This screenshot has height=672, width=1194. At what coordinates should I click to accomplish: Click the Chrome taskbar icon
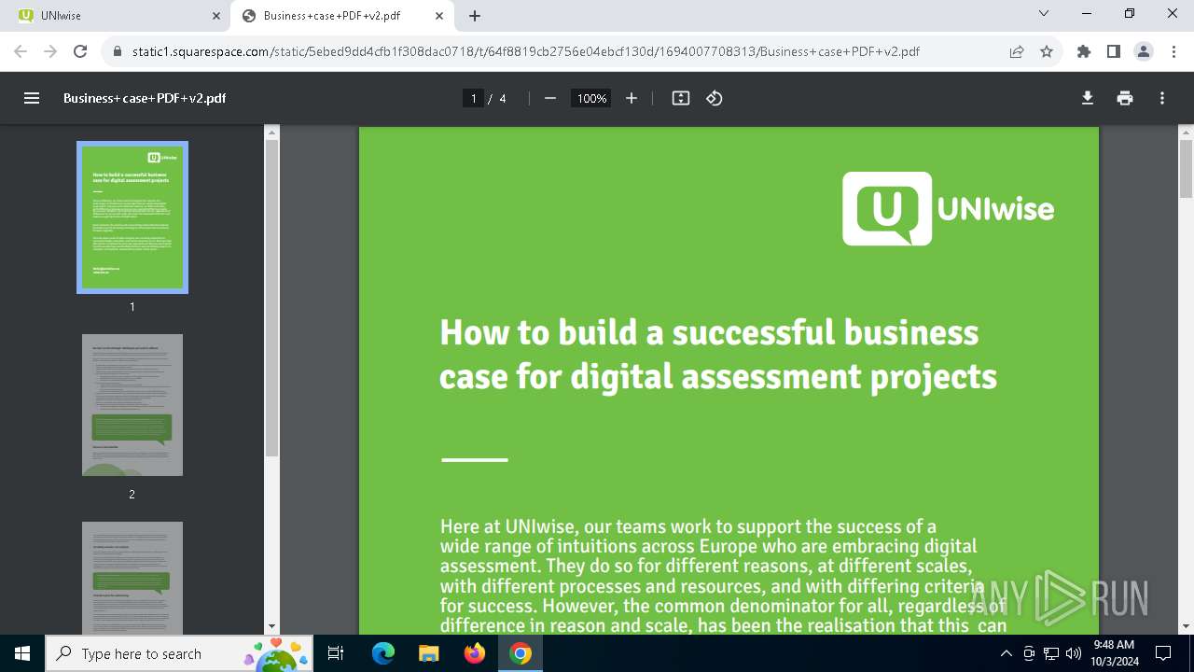[521, 653]
